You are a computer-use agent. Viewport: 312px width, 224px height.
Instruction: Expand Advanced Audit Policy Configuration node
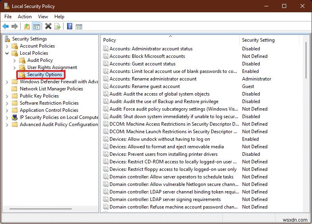[7, 125]
